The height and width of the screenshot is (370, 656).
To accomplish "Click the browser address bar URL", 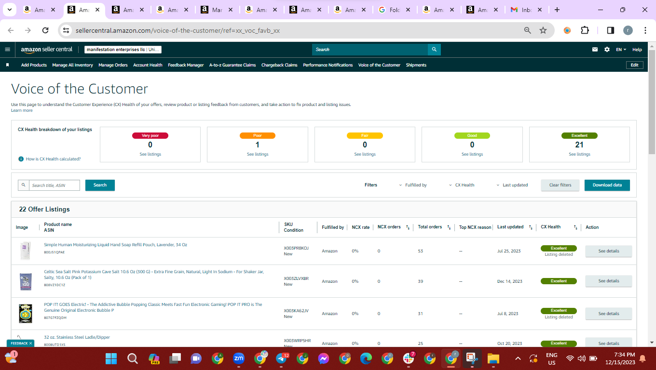I will pos(178,30).
